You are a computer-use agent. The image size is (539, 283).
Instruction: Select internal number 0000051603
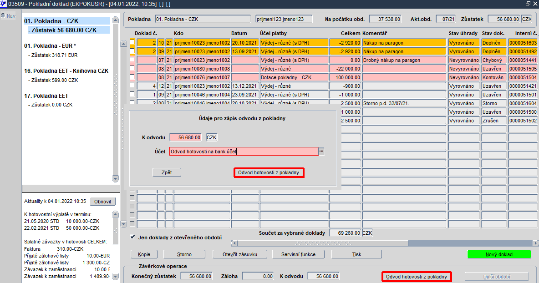pyautogui.click(x=523, y=43)
